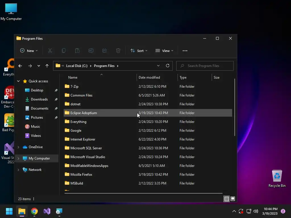Open the notification count badge

point(283,211)
